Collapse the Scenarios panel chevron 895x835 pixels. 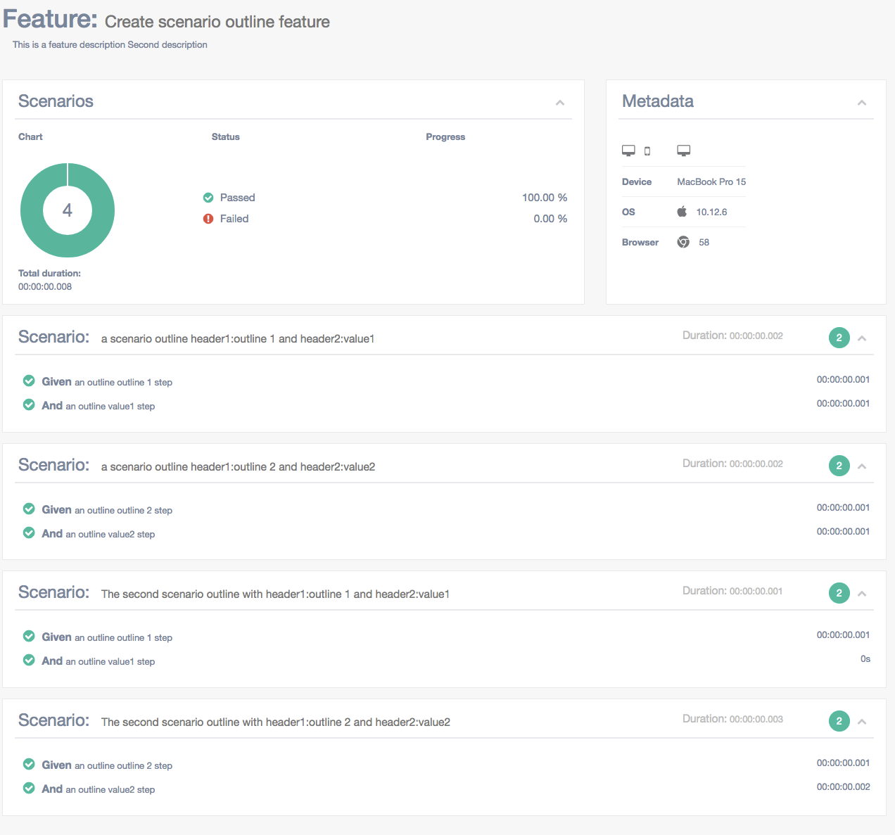(x=560, y=103)
